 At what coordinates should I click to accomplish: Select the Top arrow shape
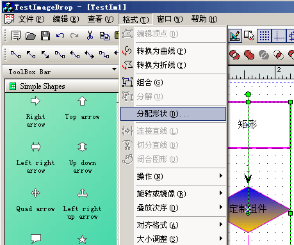[x=82, y=108]
